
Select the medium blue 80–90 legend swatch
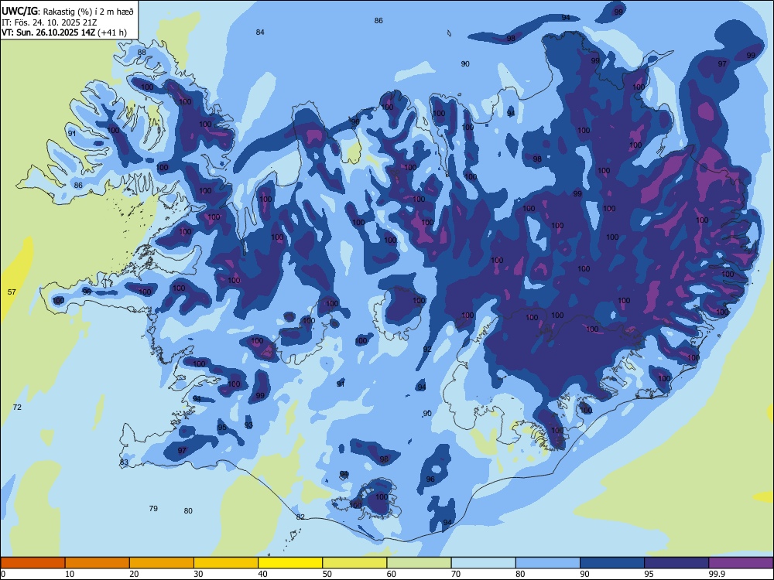point(548,563)
